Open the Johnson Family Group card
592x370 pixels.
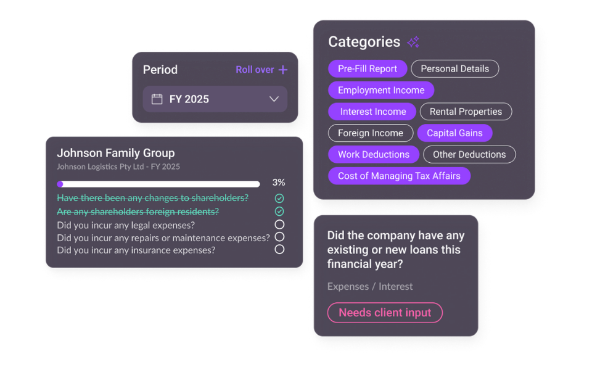[x=116, y=153]
